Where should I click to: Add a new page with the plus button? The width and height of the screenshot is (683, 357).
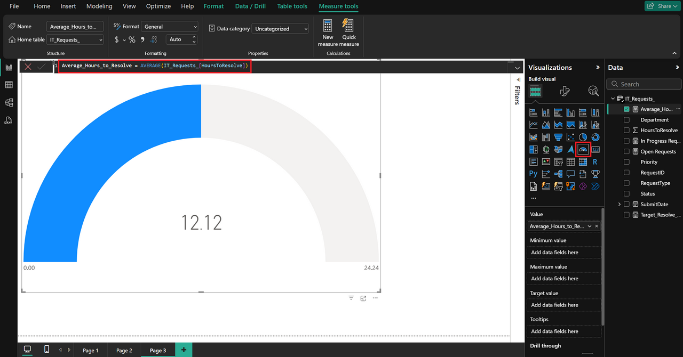(184, 350)
